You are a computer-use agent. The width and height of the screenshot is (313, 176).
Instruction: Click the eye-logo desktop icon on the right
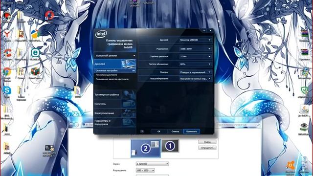(304, 127)
